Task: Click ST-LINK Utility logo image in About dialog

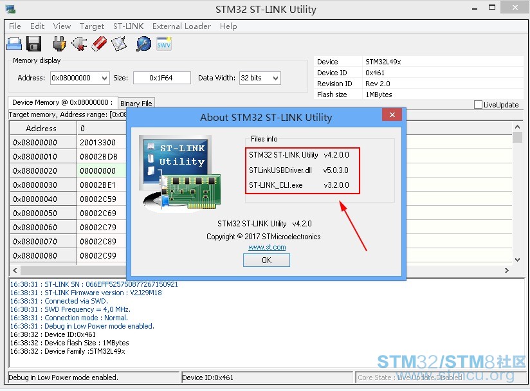Action: [179, 174]
